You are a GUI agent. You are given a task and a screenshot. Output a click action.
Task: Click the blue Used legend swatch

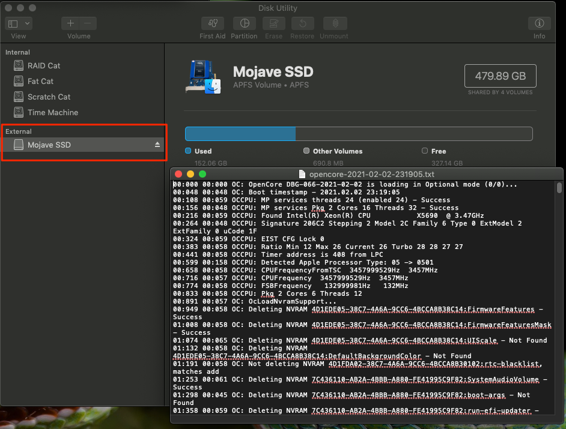tap(188, 151)
